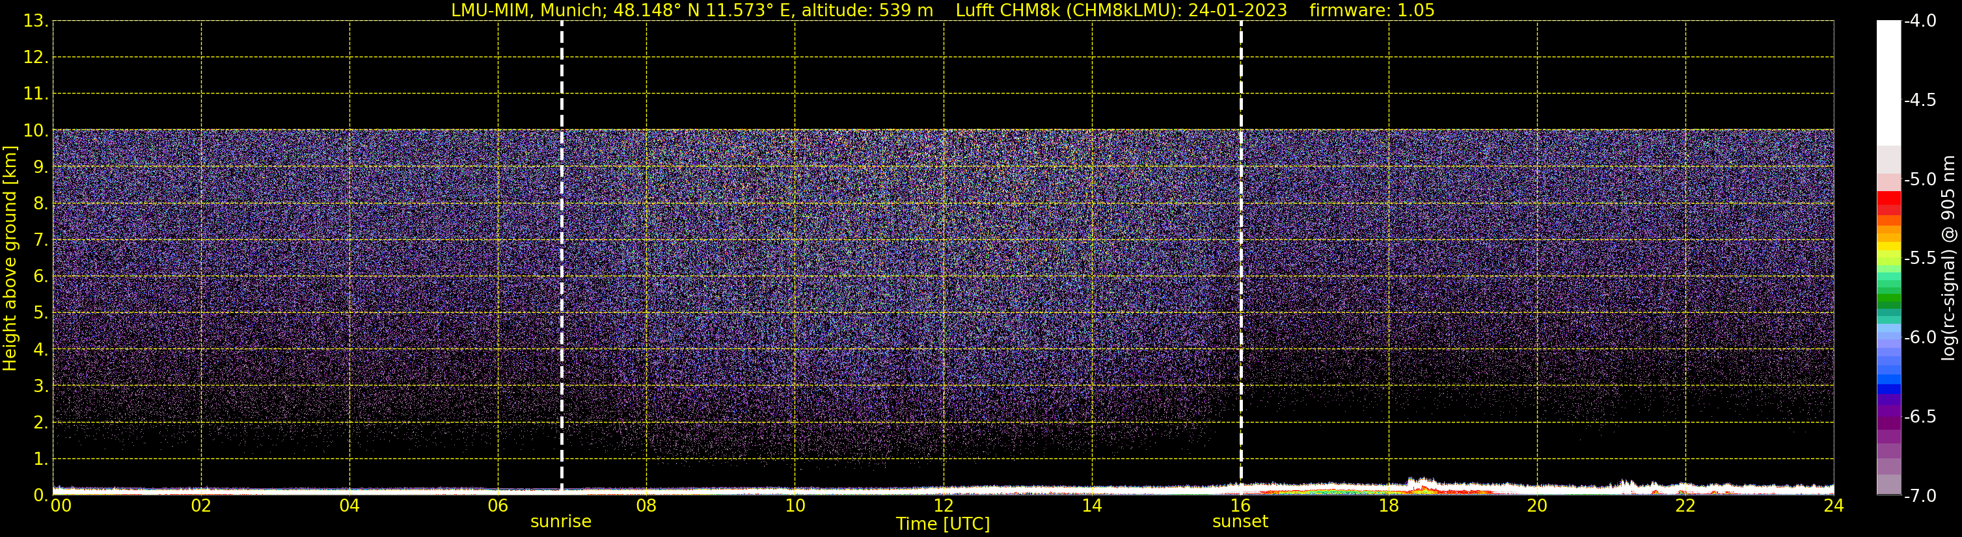Screen dimensions: 1962x537
Task: Click the 'log(rc-signal) @ 905 nm' colorbar label
Action: [x=1948, y=258]
